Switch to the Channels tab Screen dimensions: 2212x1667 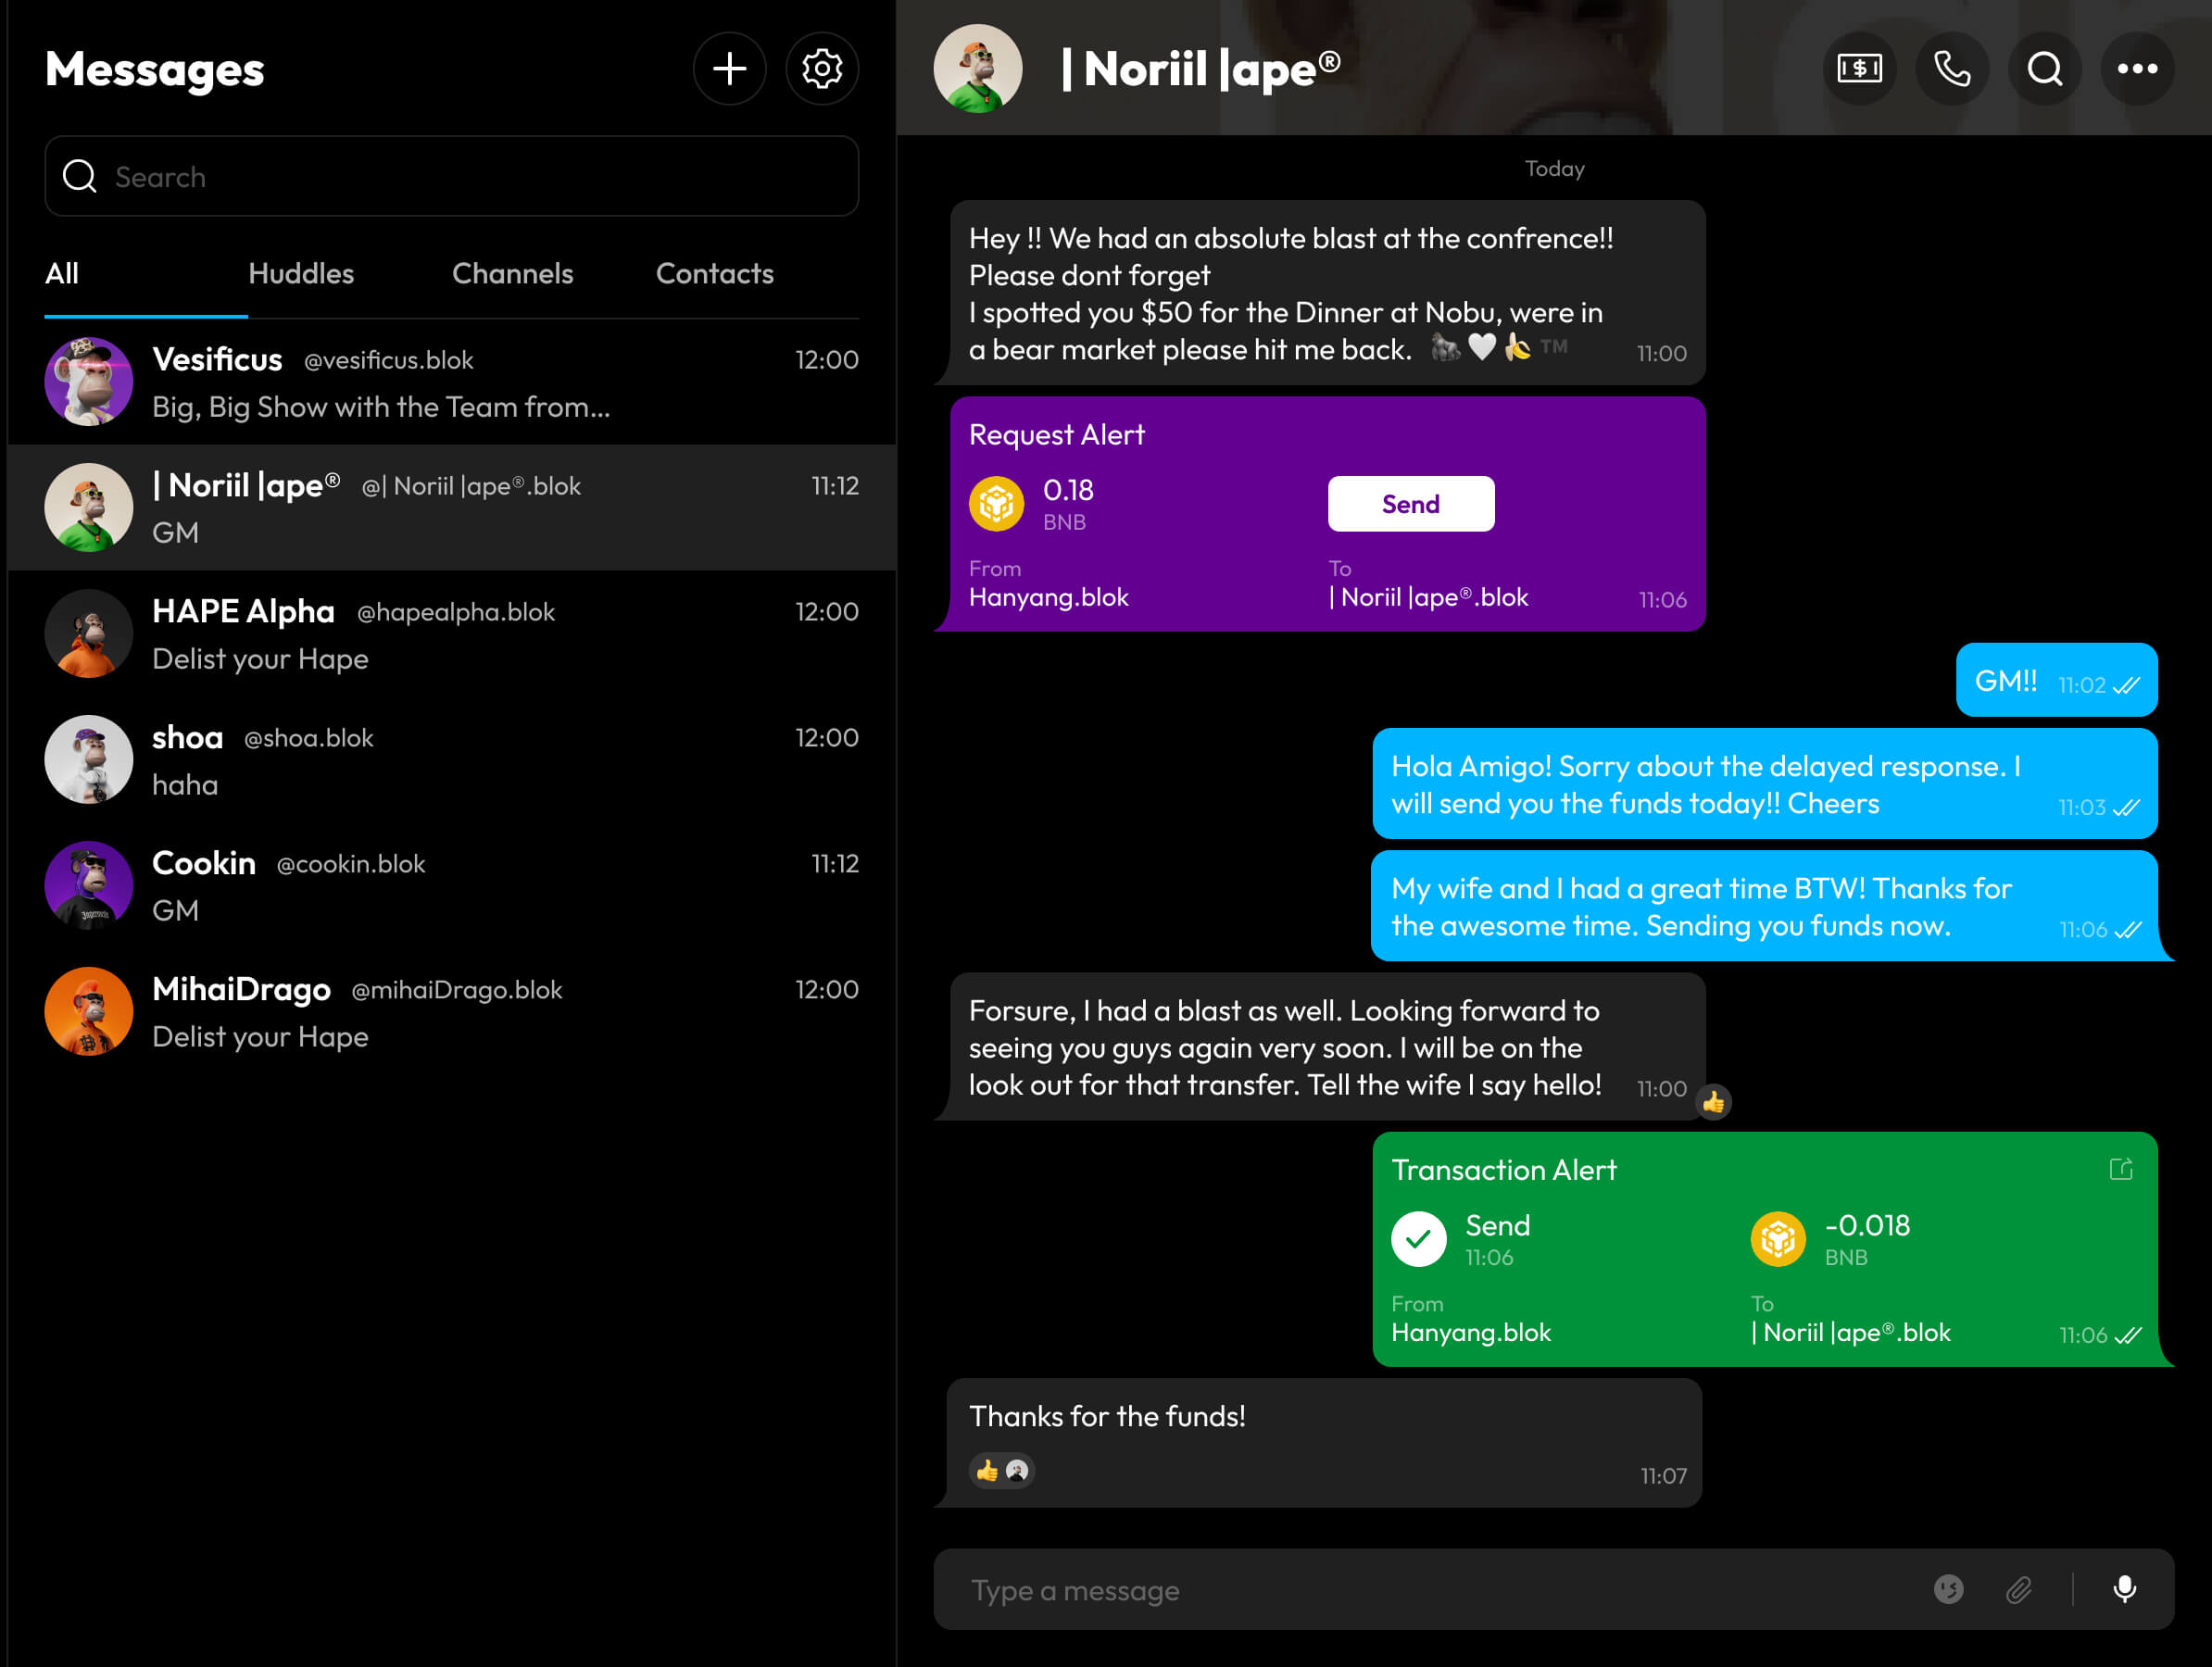(512, 274)
